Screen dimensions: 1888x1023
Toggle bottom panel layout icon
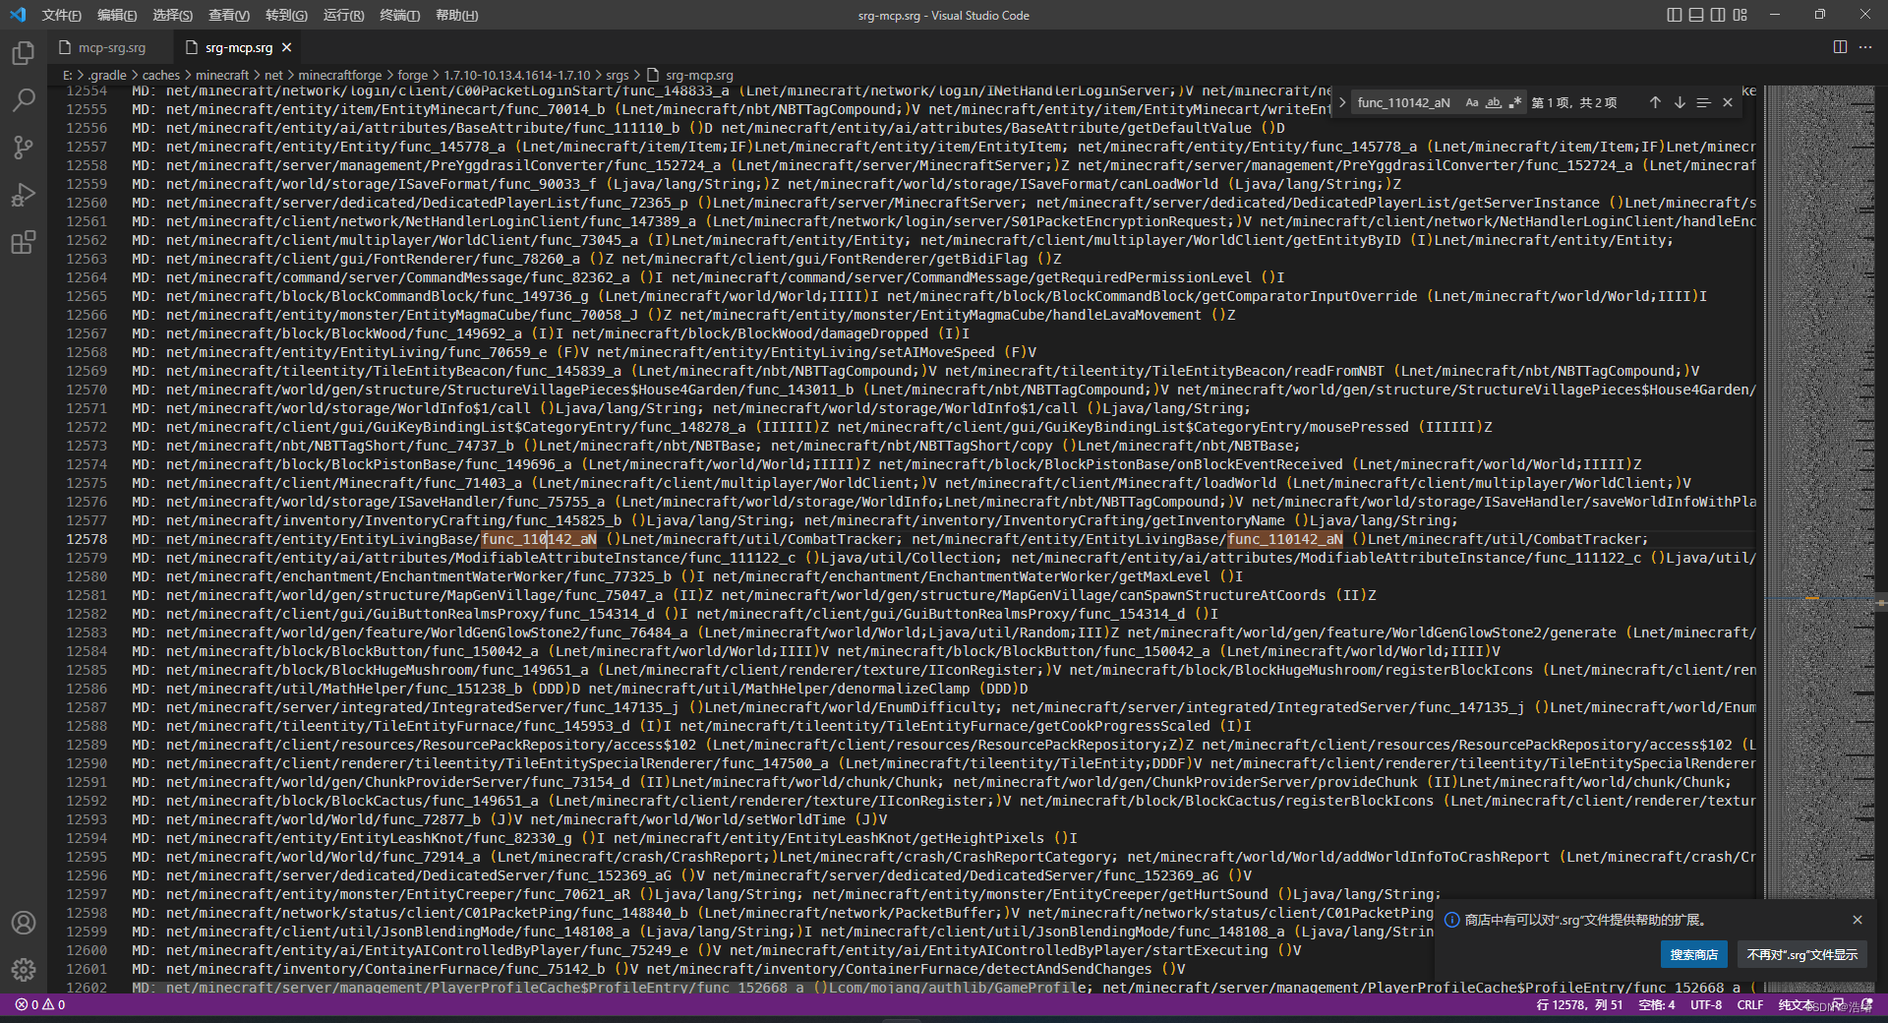tap(1696, 15)
